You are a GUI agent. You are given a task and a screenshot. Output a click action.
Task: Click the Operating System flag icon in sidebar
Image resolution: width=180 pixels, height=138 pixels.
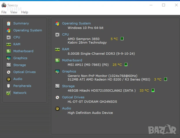(9, 30)
